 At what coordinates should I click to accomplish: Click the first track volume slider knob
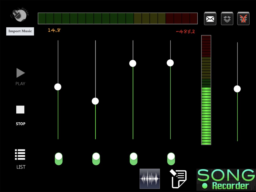[x=58, y=87]
